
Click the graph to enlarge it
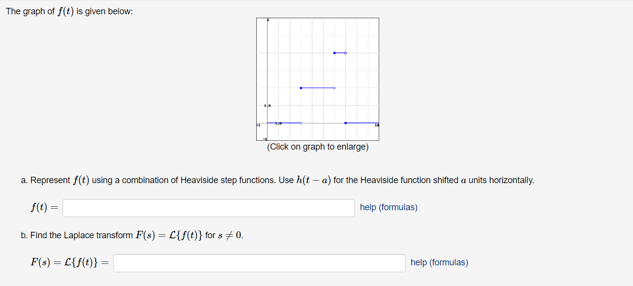pyautogui.click(x=317, y=79)
